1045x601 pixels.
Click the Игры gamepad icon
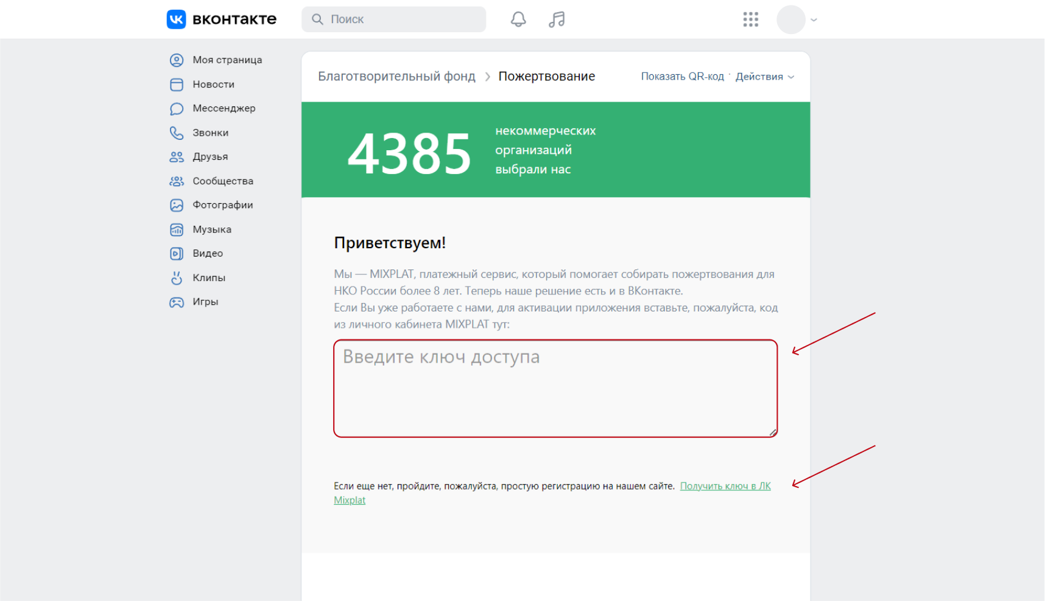point(177,302)
